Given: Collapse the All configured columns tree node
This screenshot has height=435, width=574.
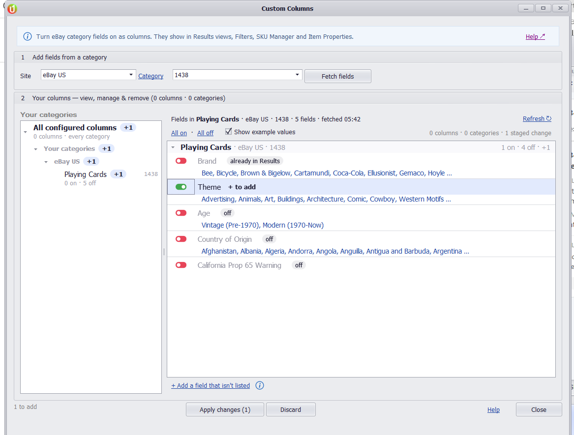Looking at the screenshot, I should pos(25,132).
